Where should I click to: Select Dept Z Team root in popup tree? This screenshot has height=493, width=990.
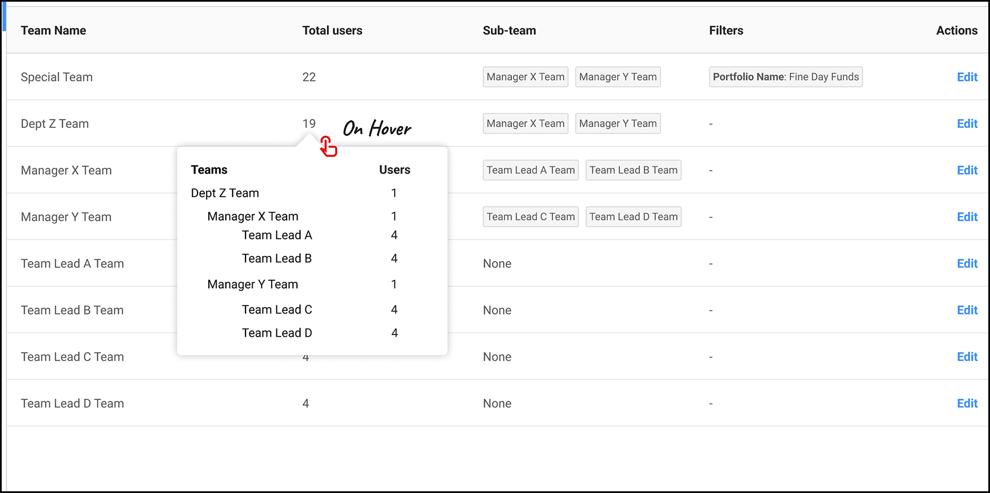point(225,193)
